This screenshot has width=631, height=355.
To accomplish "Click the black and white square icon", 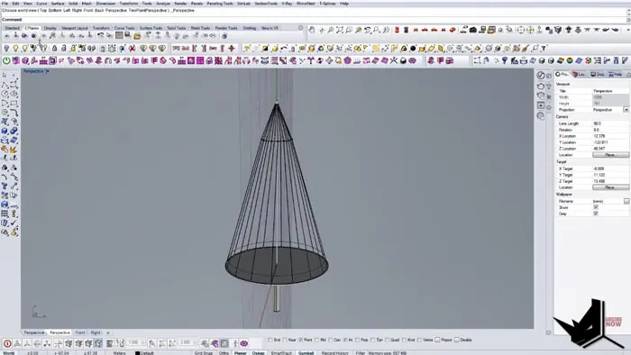I will (265, 49).
